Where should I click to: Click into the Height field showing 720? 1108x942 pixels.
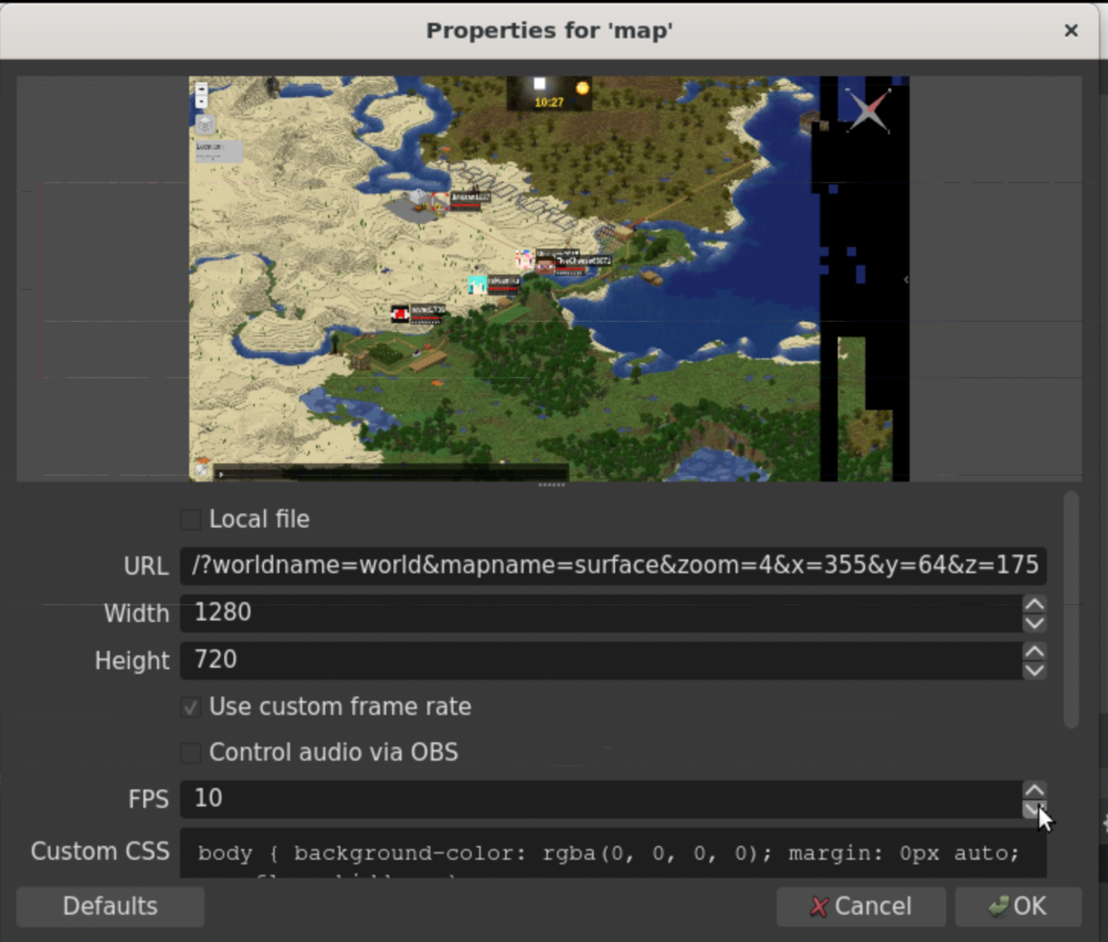(x=600, y=660)
